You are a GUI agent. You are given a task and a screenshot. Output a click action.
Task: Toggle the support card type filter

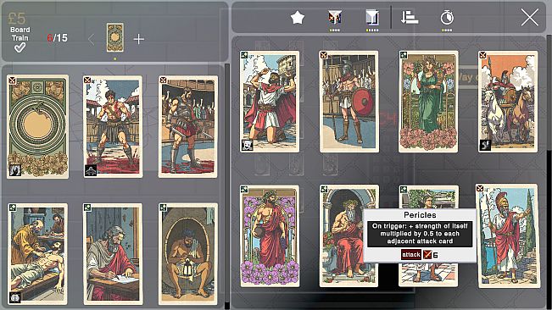click(371, 18)
